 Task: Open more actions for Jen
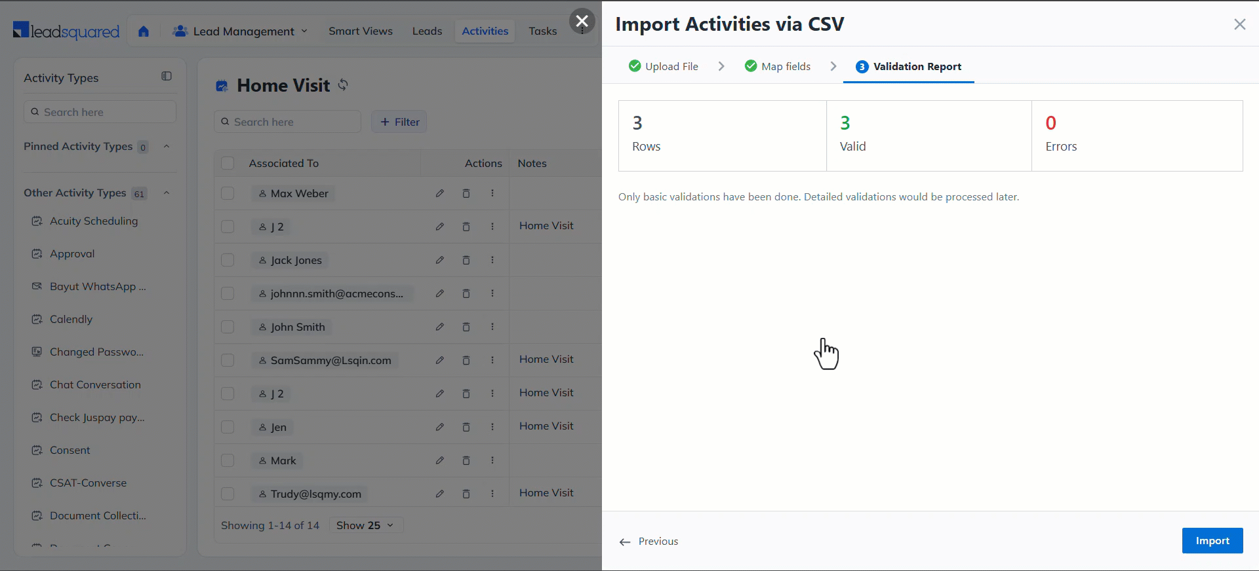click(x=492, y=427)
